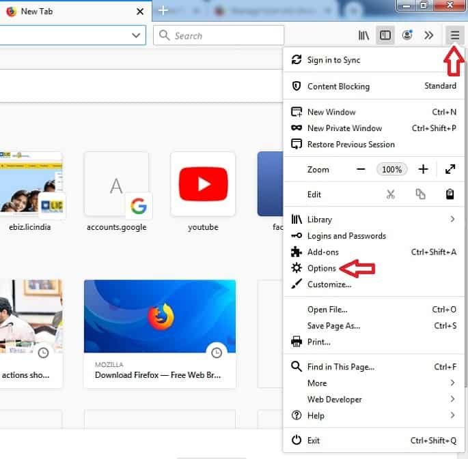The image size is (468, 459).
Task: Enter full screen with expand arrows icon
Action: pos(450,169)
